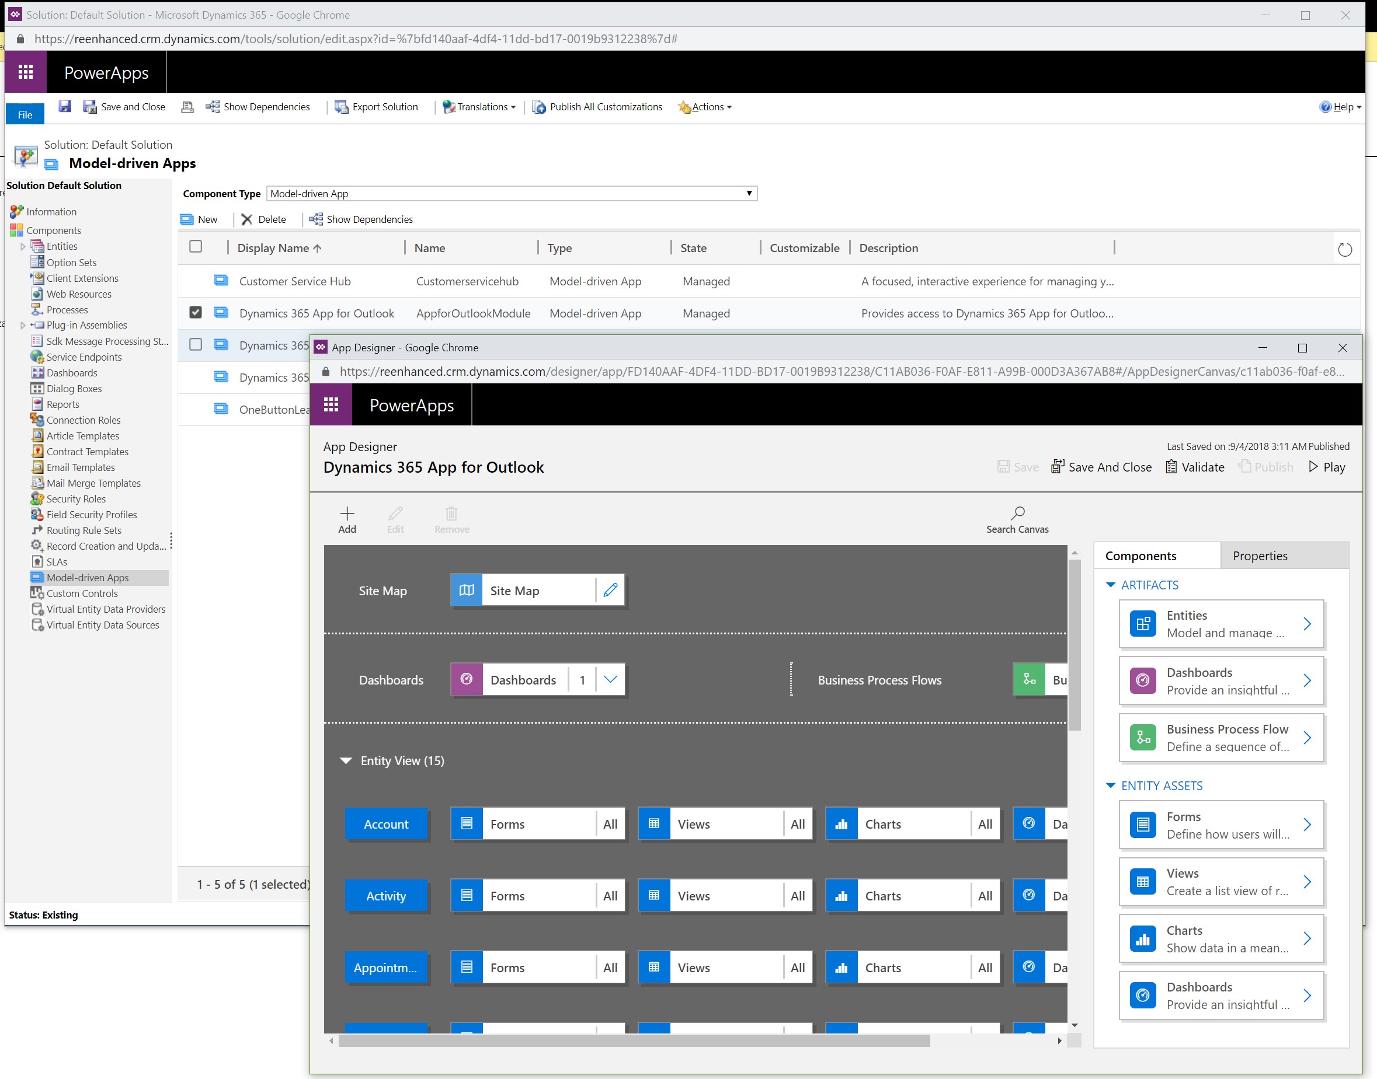Click the Account Charts tile icon
The image size is (1377, 1079).
coord(841,823)
